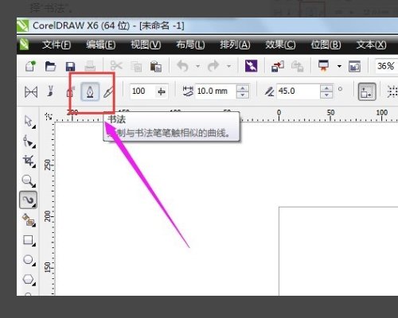Click the freehand smoothing field showing 100

tap(142, 91)
